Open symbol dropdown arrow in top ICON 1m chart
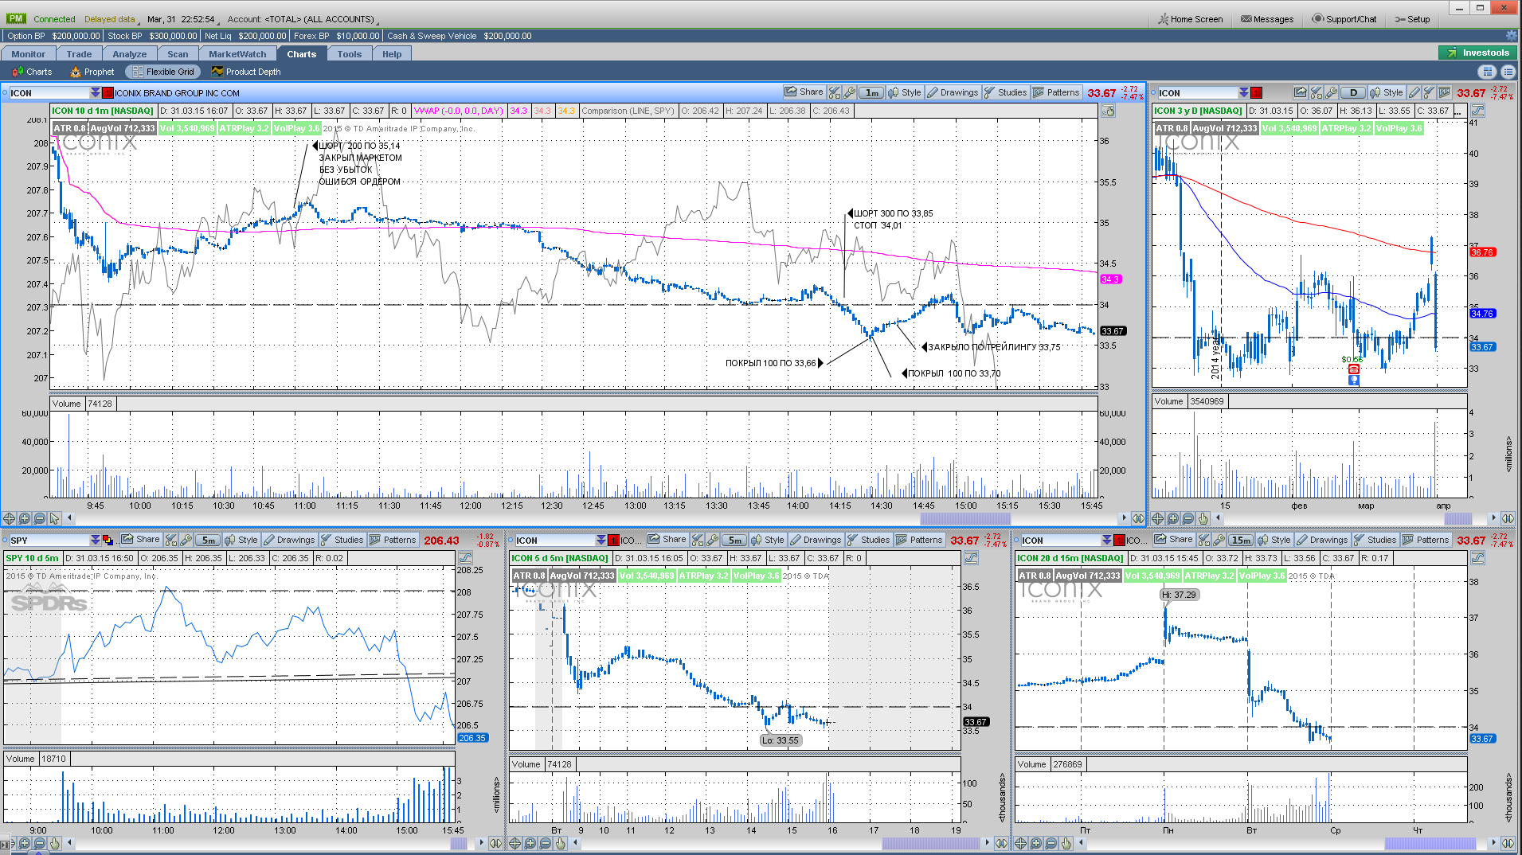Viewport: 1522px width, 855px height. coord(96,93)
